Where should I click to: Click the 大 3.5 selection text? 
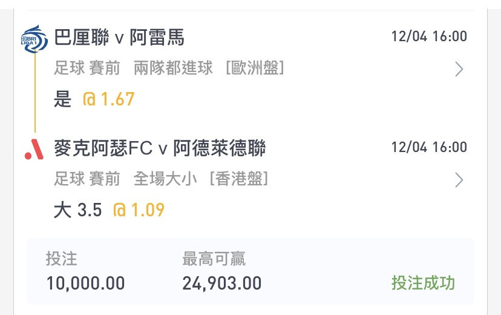pyautogui.click(x=77, y=210)
